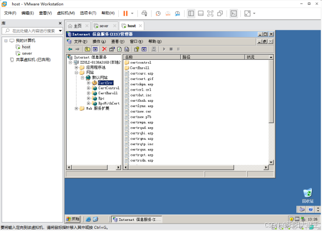Start the item with the play button
Image resolution: width=322 pixels, height=231 pixels.
(x=164, y=49)
